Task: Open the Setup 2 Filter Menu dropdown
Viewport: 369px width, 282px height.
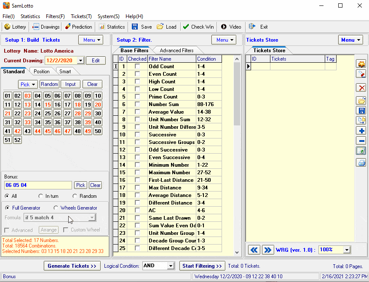Action: pyautogui.click(x=224, y=40)
